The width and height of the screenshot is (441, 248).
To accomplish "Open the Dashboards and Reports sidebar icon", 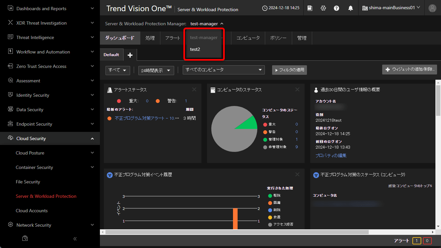I will [x=10, y=9].
